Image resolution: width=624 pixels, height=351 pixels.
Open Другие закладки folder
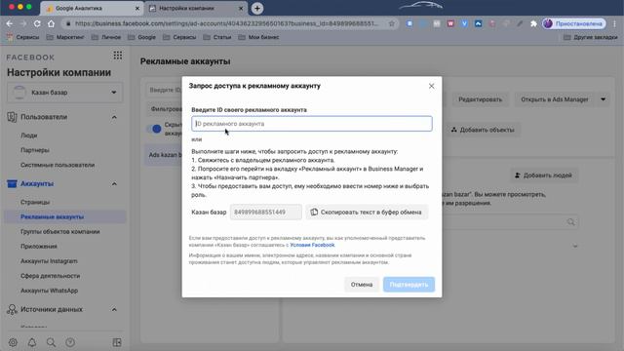(x=591, y=37)
